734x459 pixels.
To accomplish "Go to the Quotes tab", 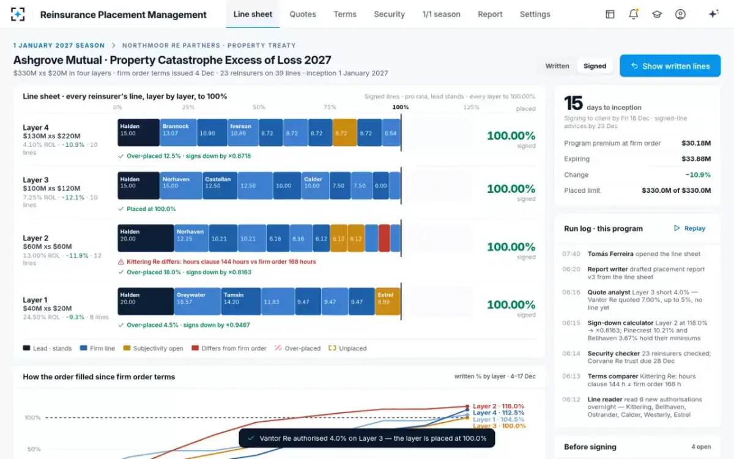I will click(x=303, y=14).
